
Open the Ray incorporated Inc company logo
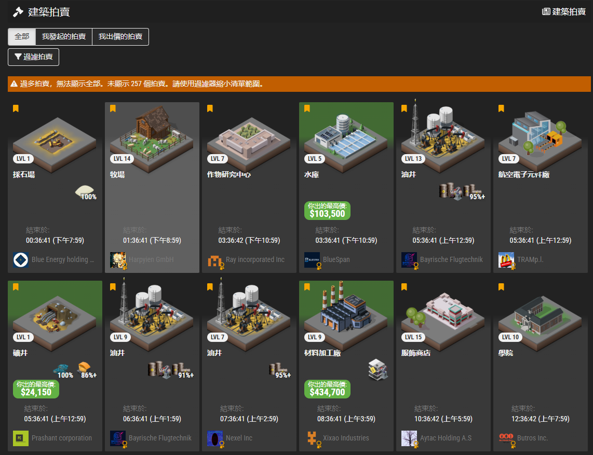[215, 259]
